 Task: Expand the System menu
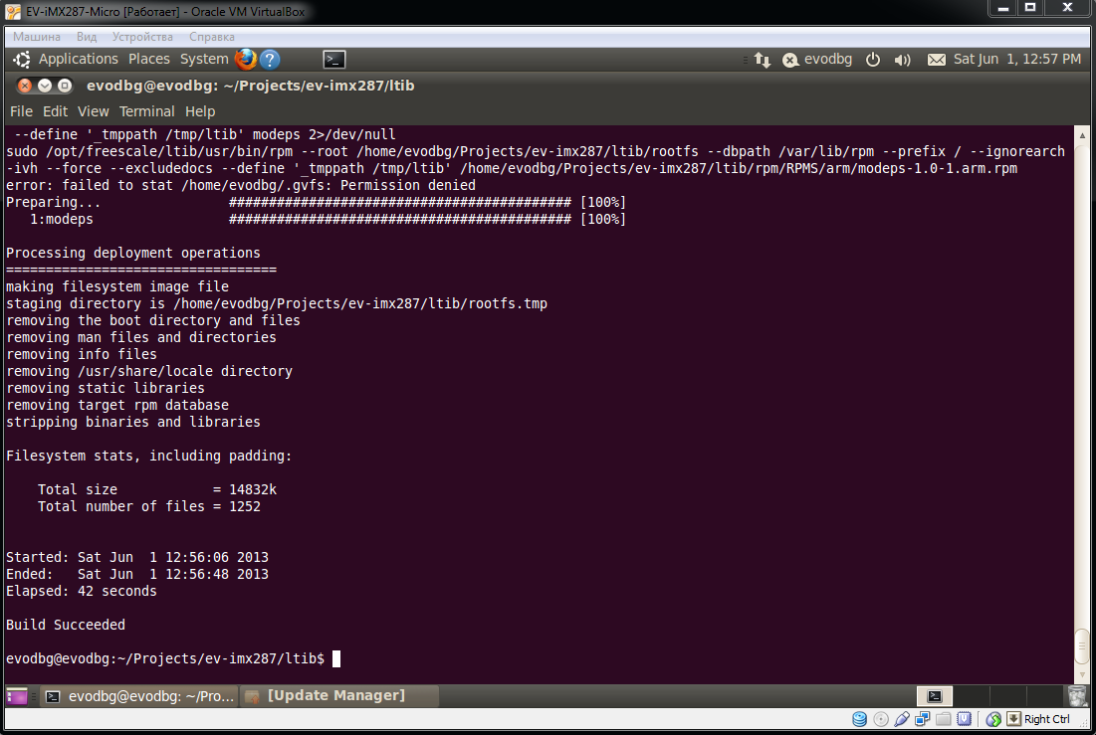coord(204,60)
